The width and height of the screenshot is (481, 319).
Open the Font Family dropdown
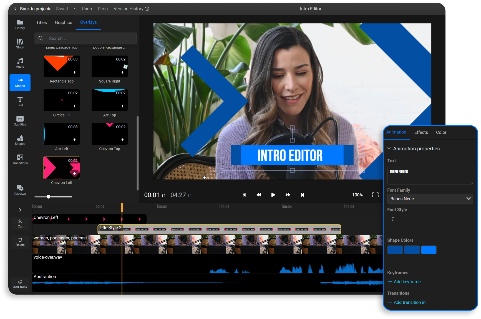(430, 199)
